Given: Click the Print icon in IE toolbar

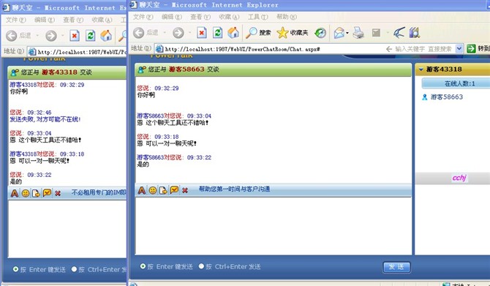Looking at the screenshot, I should [x=358, y=32].
